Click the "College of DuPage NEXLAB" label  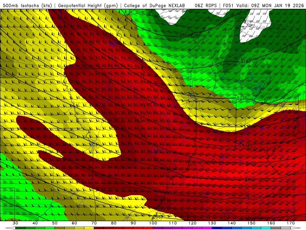point(155,5)
